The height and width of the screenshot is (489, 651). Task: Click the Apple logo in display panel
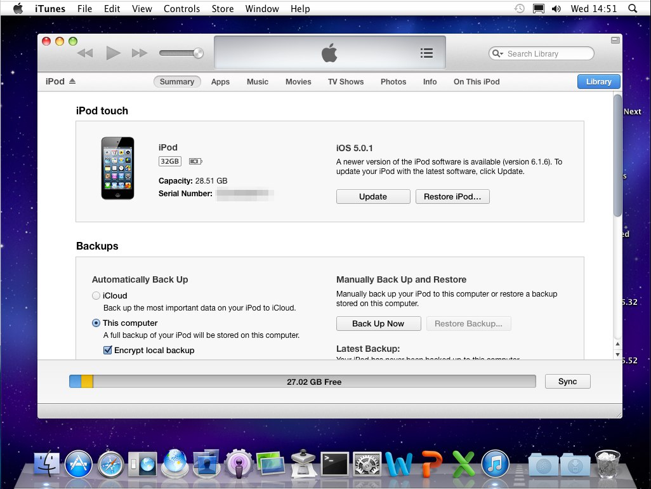330,53
